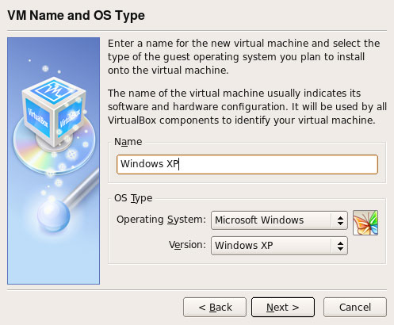
Task: Click the VirtualBox label on cube's left face
Action: [x=38, y=117]
